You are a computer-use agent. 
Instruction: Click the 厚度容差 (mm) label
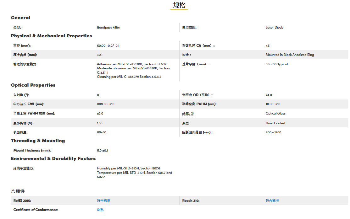25,55
